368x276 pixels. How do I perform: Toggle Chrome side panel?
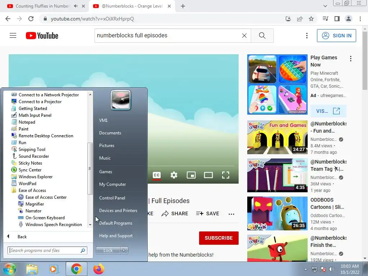pos(337,19)
